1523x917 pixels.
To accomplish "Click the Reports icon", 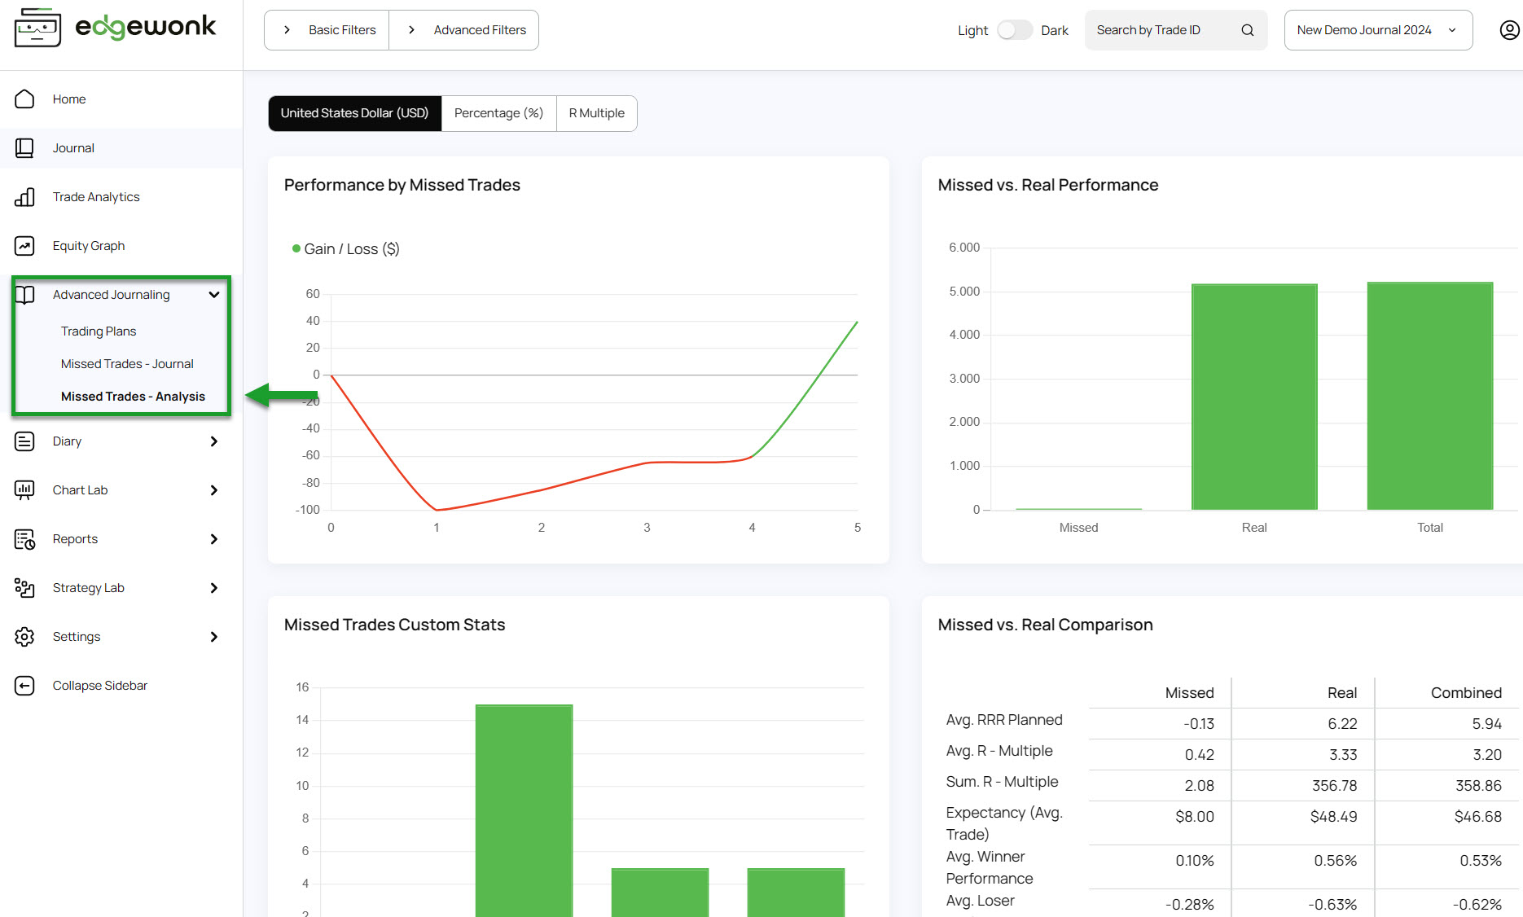I will [24, 539].
